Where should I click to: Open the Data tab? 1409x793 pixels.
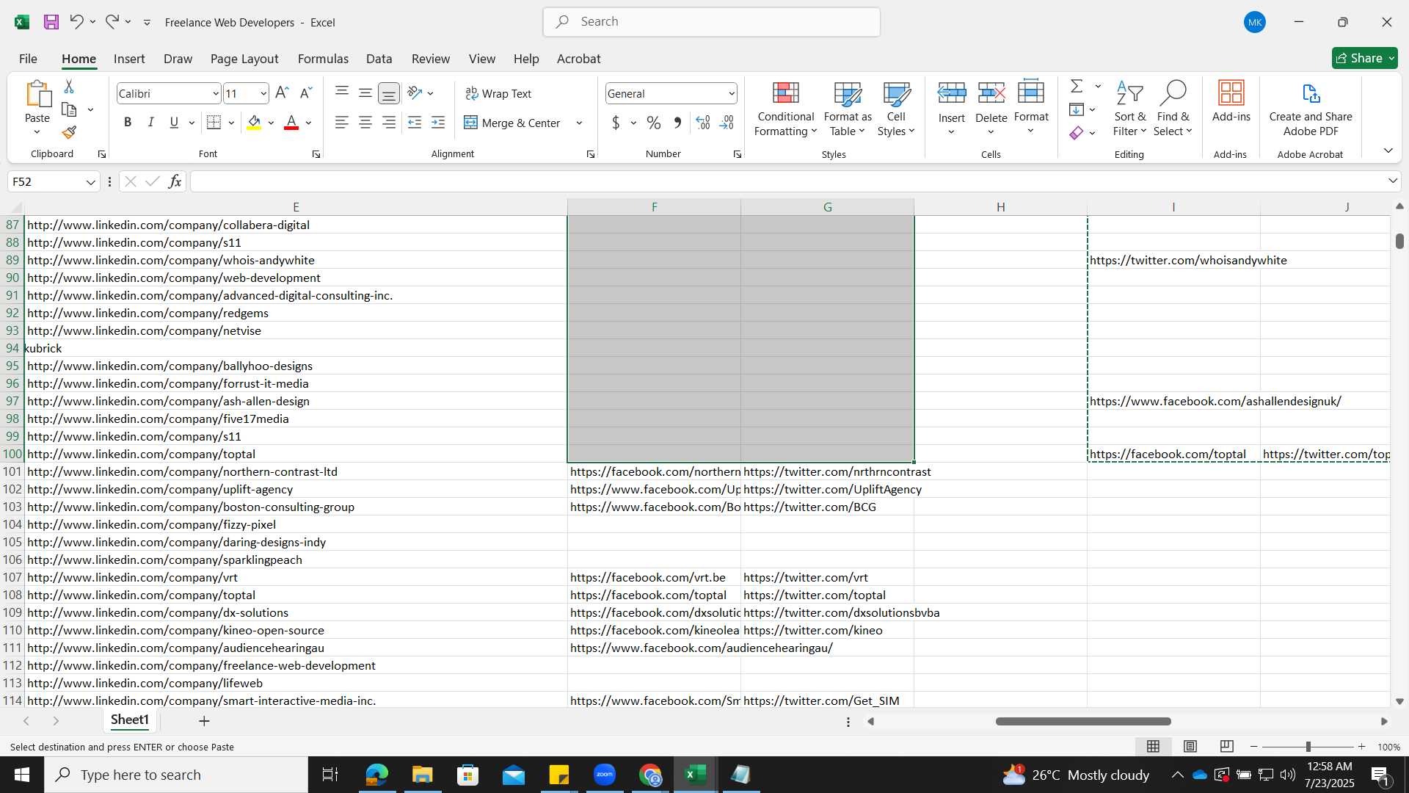[379, 58]
